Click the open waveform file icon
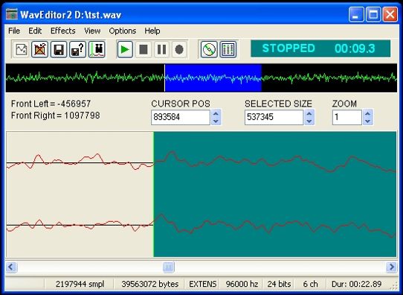403x295 pixels. coord(22,49)
